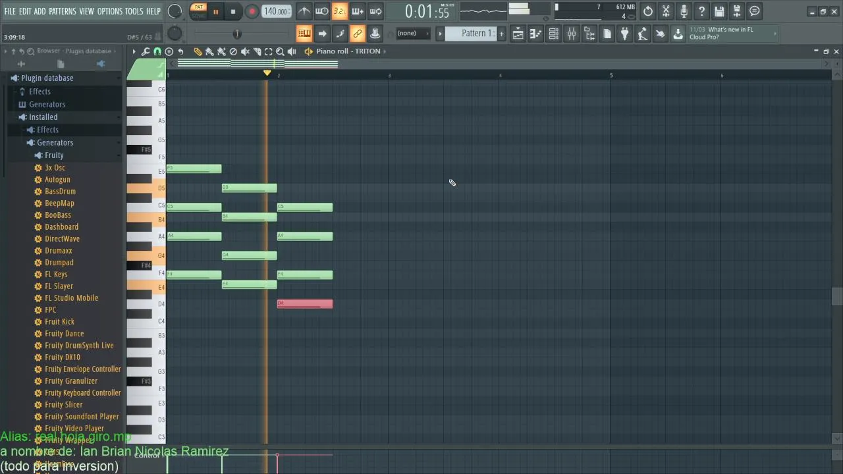Screen dimensions: 843x474
Task: Open piano roll Tools wrench menu
Action: click(x=146, y=51)
